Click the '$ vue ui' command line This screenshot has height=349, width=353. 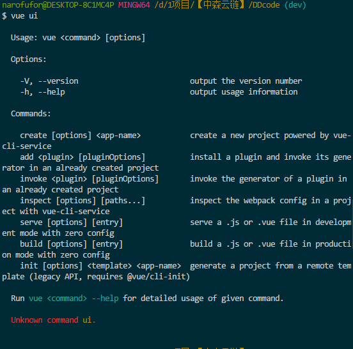[x=20, y=16]
